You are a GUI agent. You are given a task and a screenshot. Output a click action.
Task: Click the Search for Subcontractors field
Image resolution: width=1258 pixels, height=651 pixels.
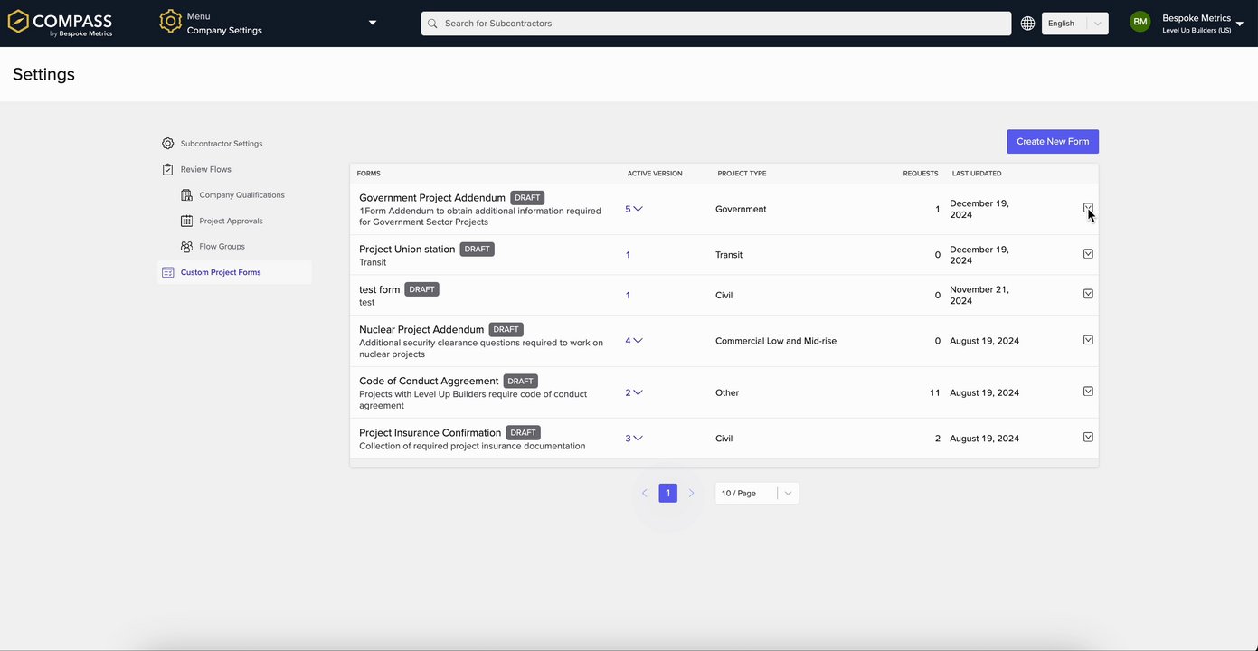tap(716, 24)
